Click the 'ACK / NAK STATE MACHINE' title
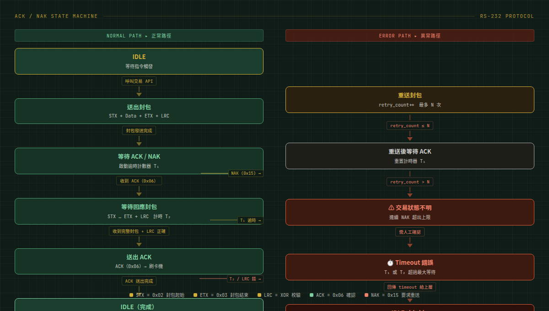Viewport: 549px width, 311px height. 56,16
